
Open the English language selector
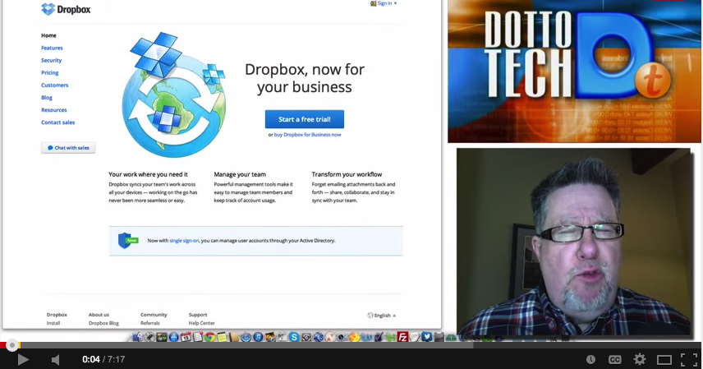pos(382,316)
